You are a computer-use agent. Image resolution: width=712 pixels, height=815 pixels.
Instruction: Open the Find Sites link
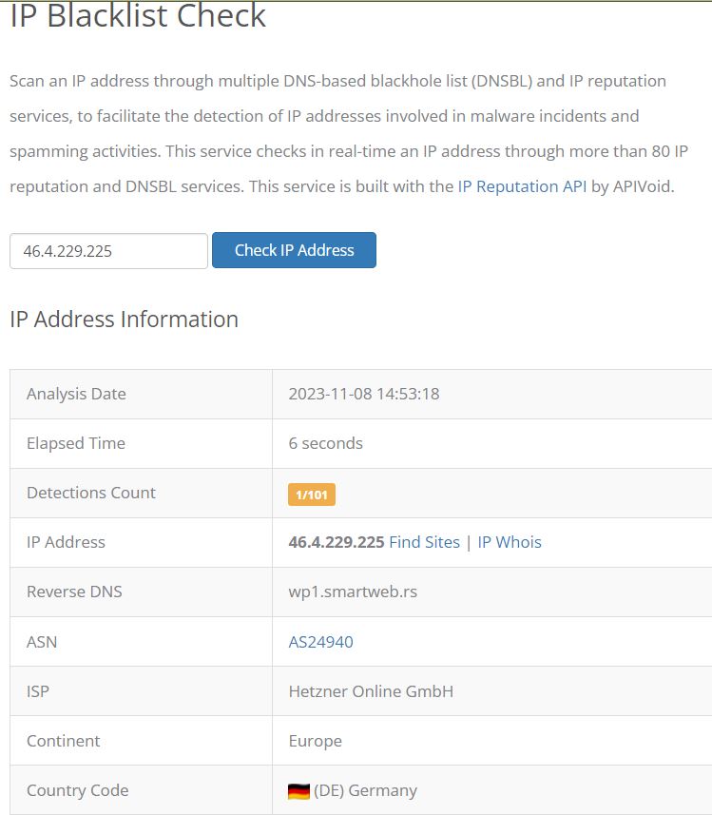(424, 542)
